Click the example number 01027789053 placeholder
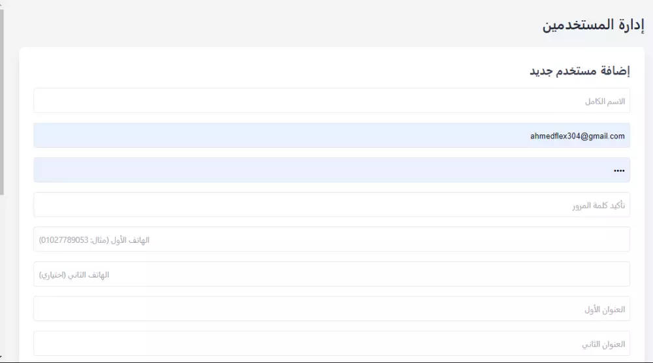 coord(63,240)
